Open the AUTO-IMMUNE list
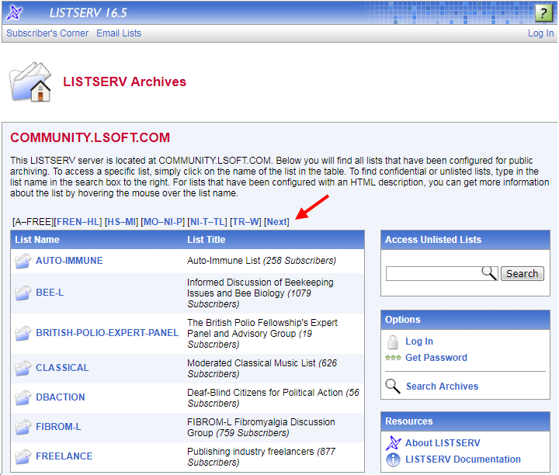Viewport: 559px width, 475px height. (x=69, y=261)
